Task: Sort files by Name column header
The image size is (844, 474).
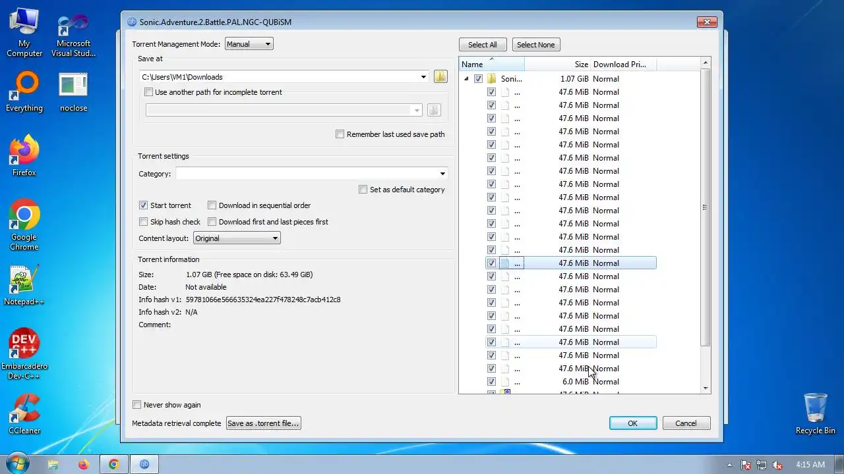Action: (492, 64)
